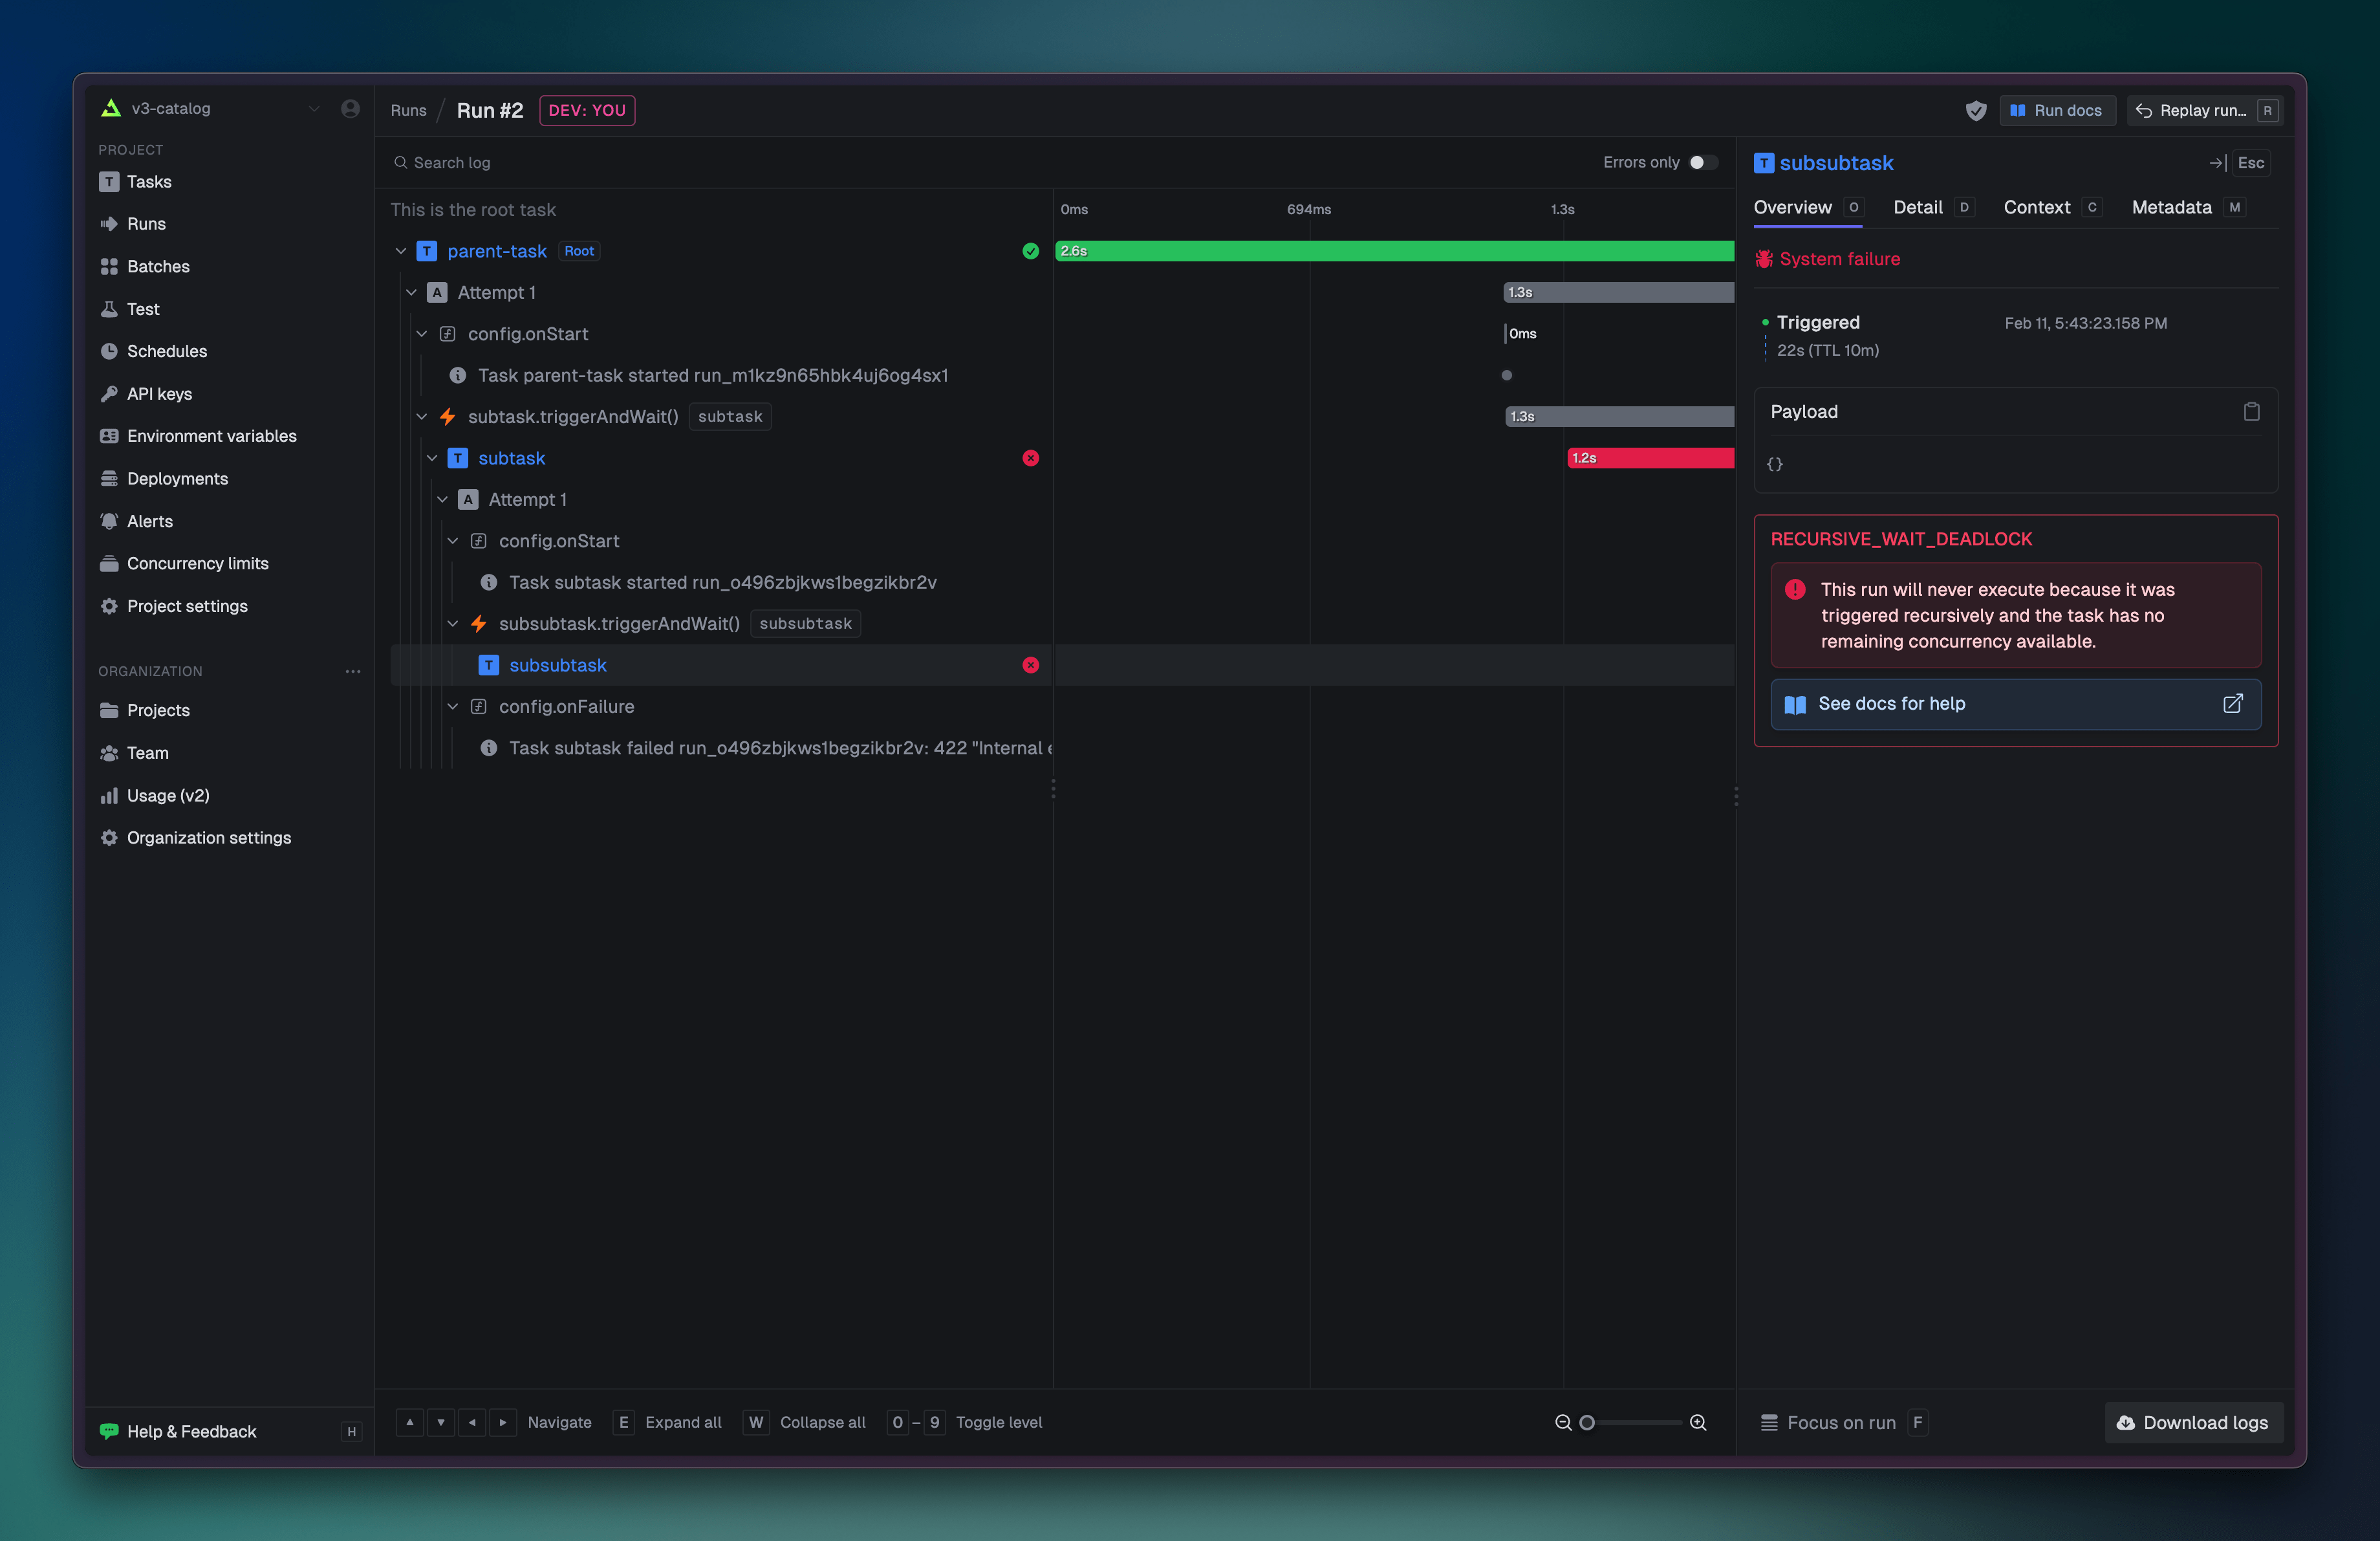Click 'Task parent-task started' log line

point(712,375)
